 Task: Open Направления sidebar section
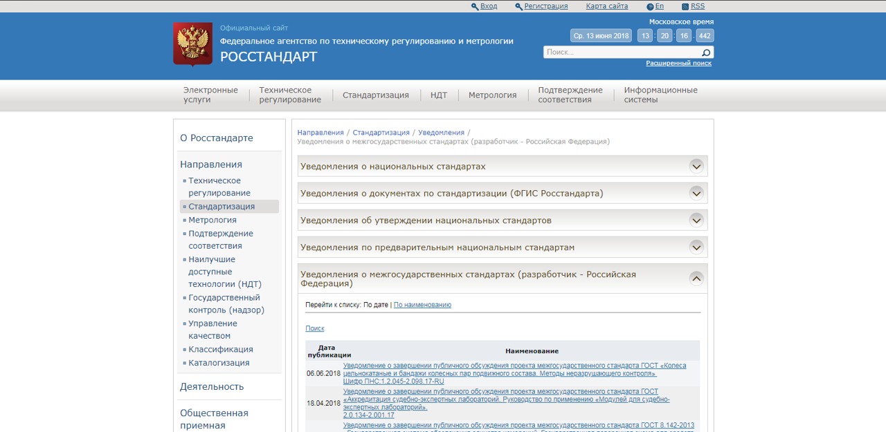tap(211, 165)
